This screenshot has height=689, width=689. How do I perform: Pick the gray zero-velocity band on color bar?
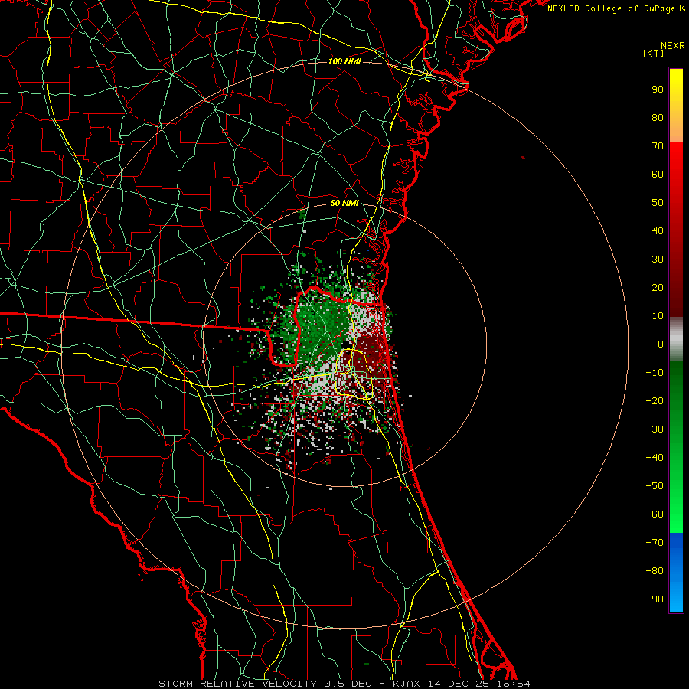point(676,339)
